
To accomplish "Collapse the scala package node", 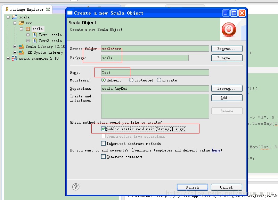I will (21, 29).
